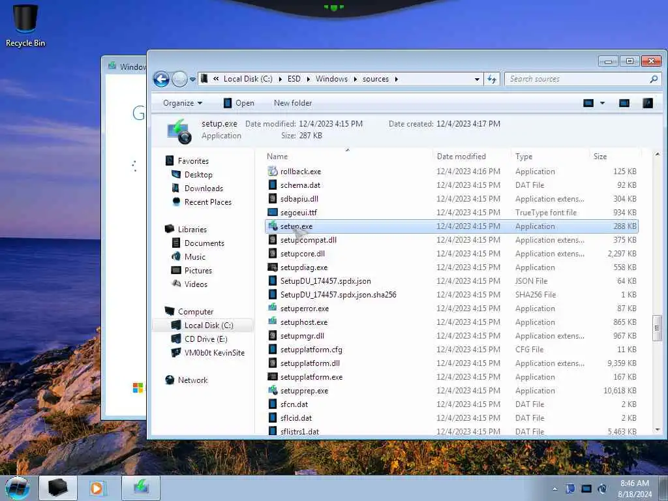Open the view options dropdown arrow
Screen dimensions: 668x501
(x=602, y=103)
